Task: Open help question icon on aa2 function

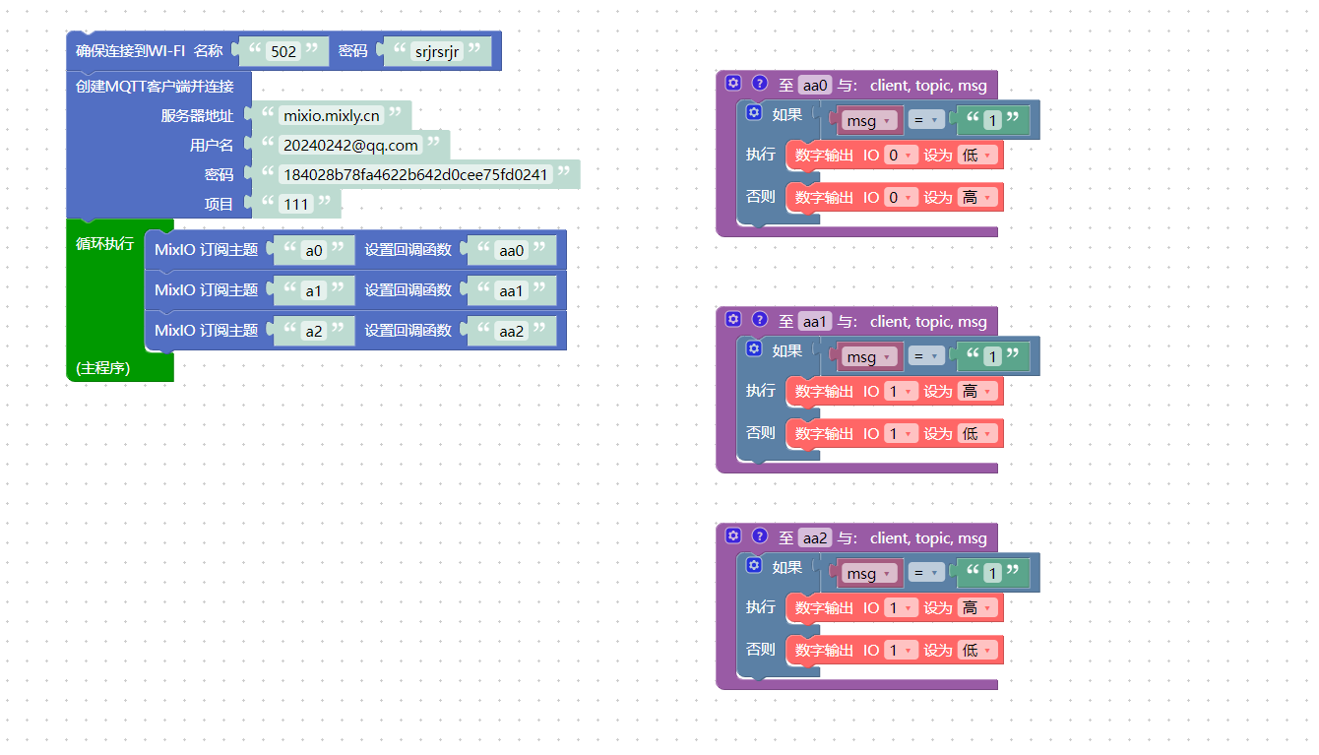Action: (759, 536)
